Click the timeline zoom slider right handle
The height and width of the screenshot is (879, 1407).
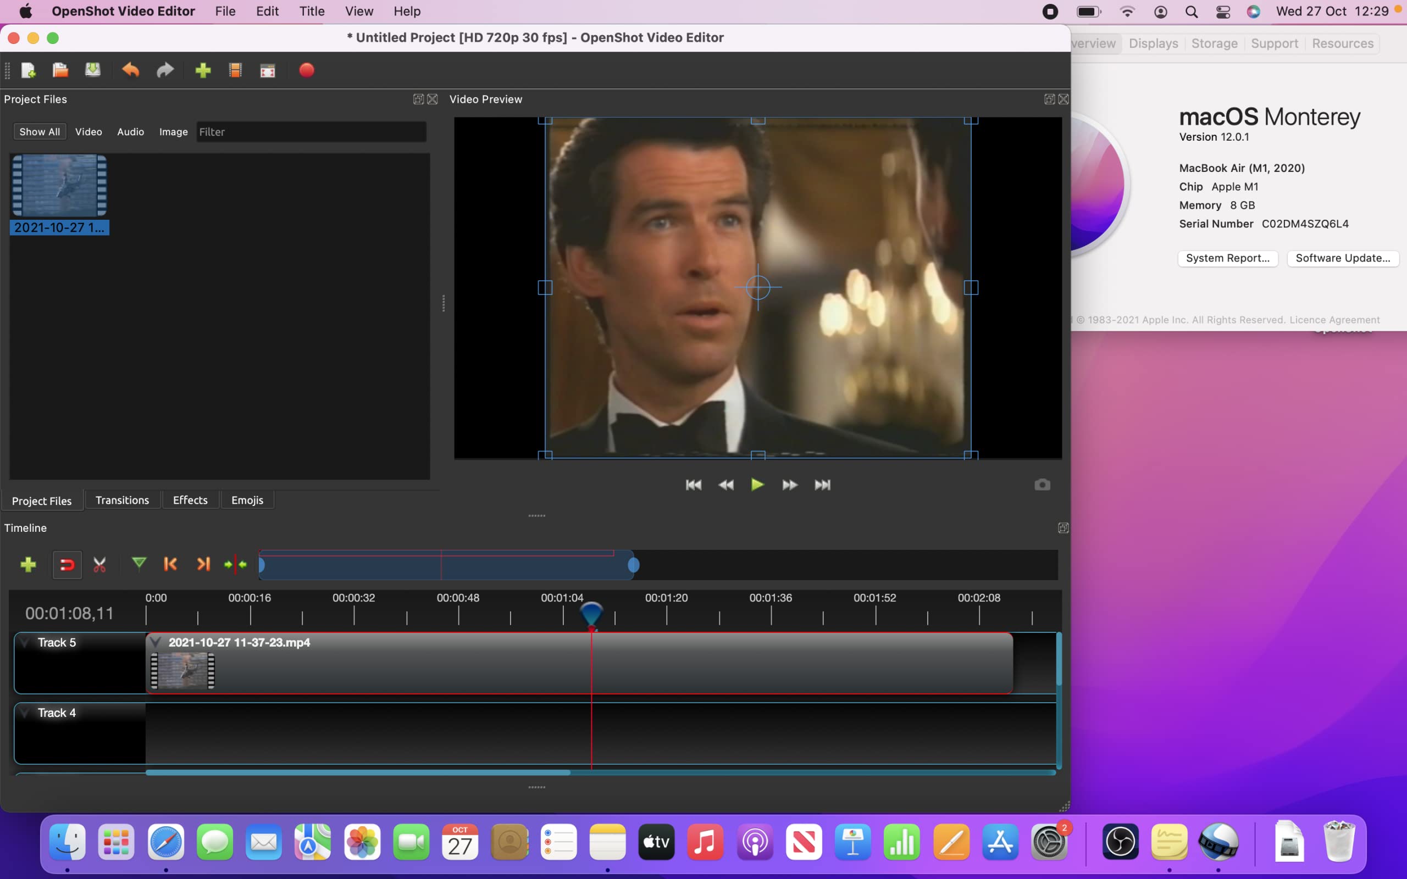634,565
